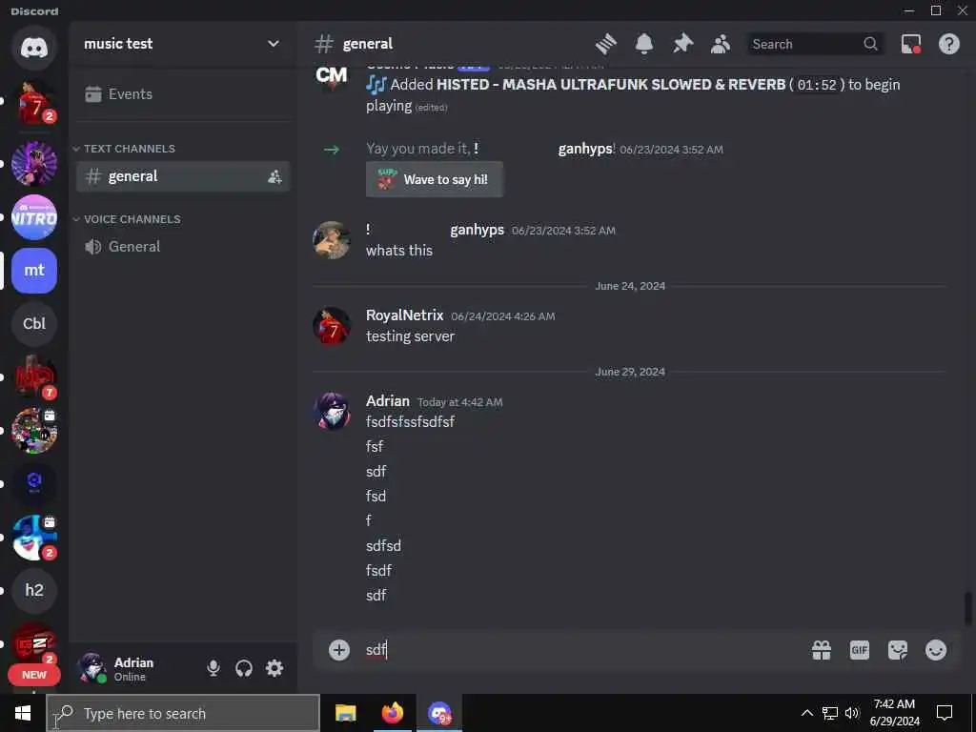Show pinned messages
Image resolution: width=976 pixels, height=732 pixels.
tap(682, 44)
